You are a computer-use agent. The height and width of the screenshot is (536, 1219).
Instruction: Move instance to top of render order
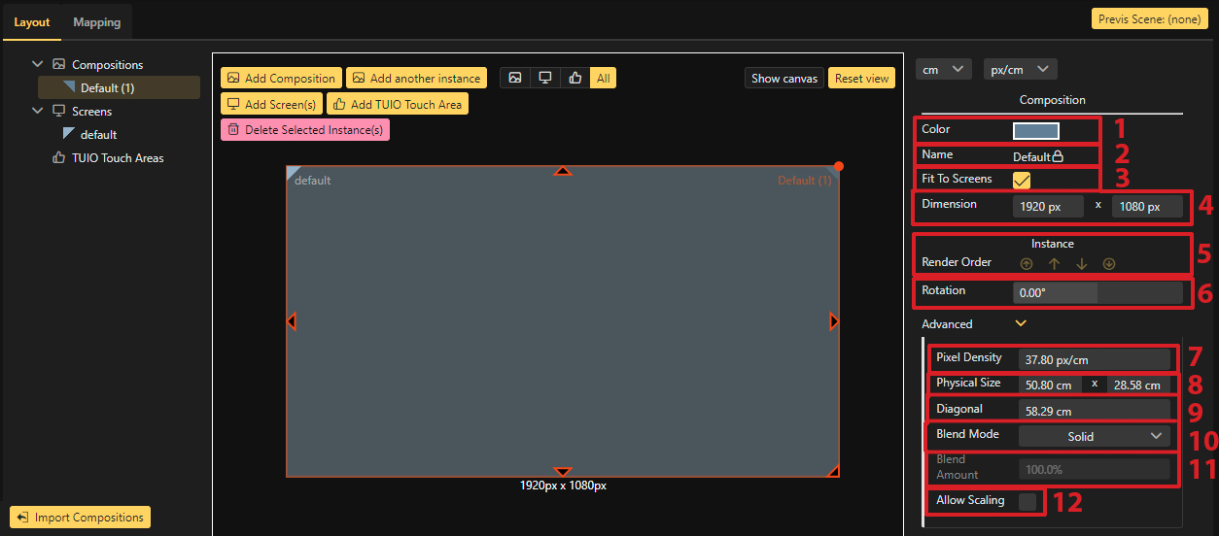1027,264
